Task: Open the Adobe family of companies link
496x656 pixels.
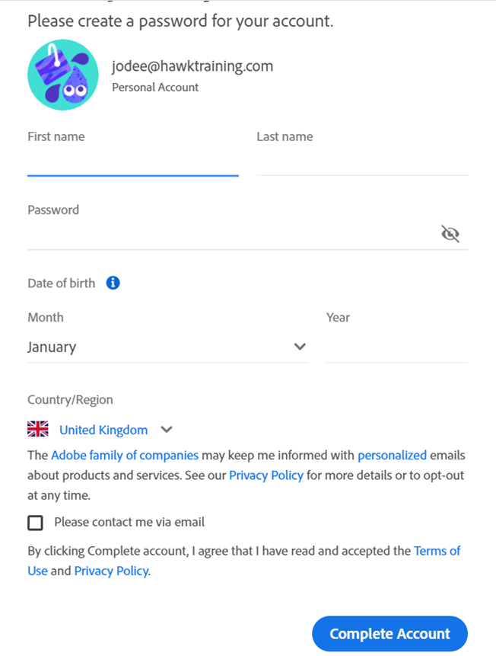Action: tap(125, 455)
